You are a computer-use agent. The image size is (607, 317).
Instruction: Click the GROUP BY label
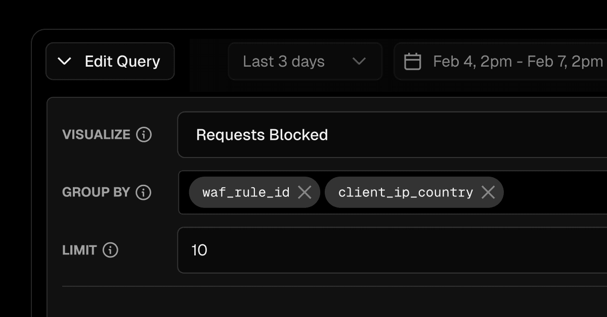point(96,192)
